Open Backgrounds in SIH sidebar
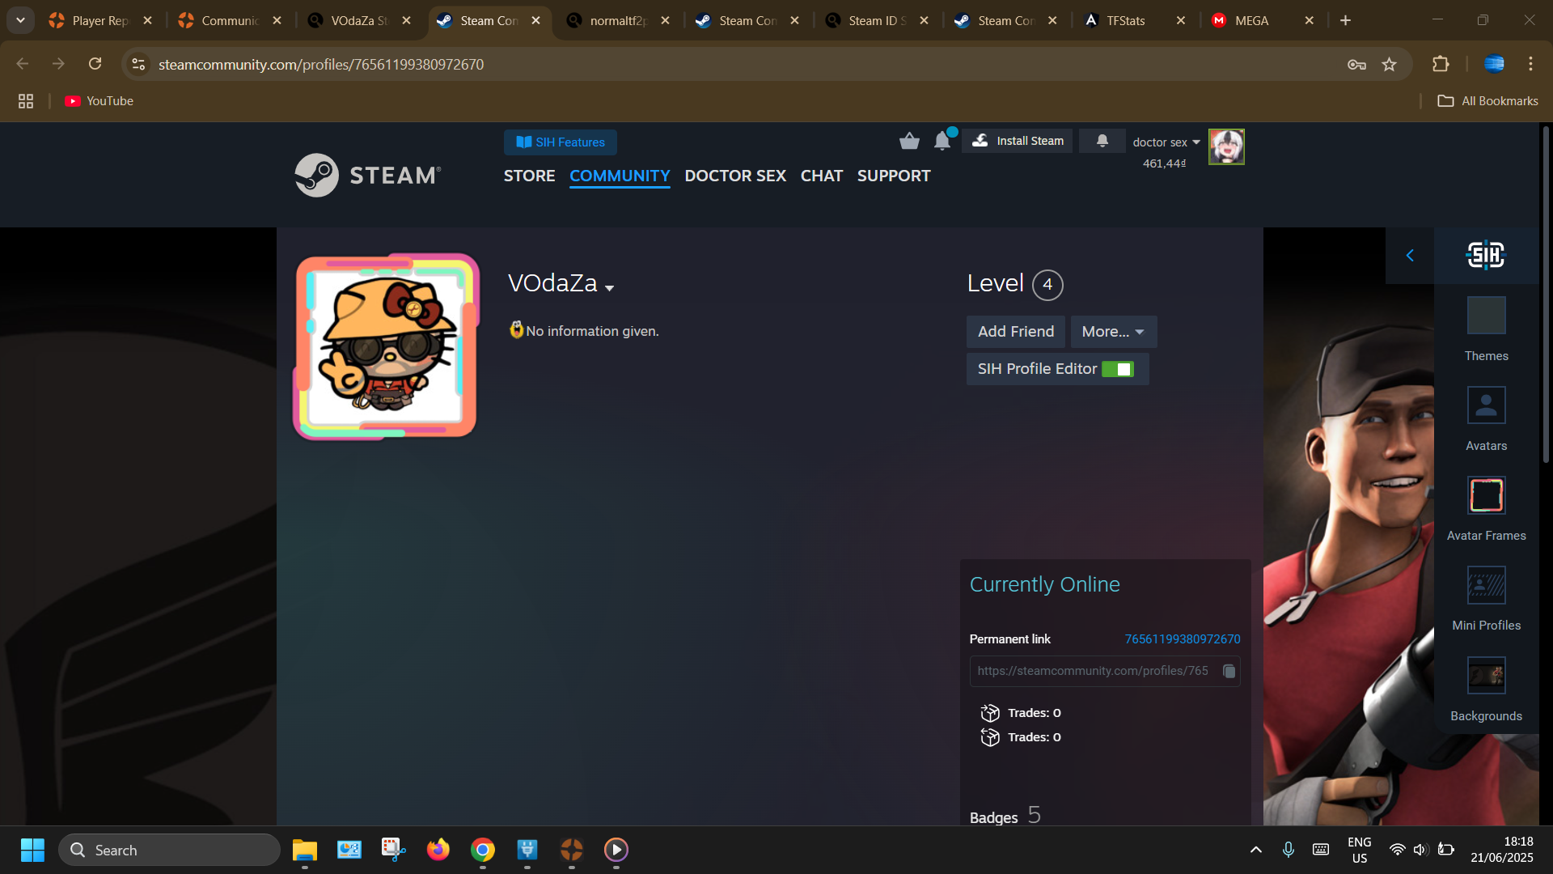The height and width of the screenshot is (874, 1553). [x=1486, y=689]
